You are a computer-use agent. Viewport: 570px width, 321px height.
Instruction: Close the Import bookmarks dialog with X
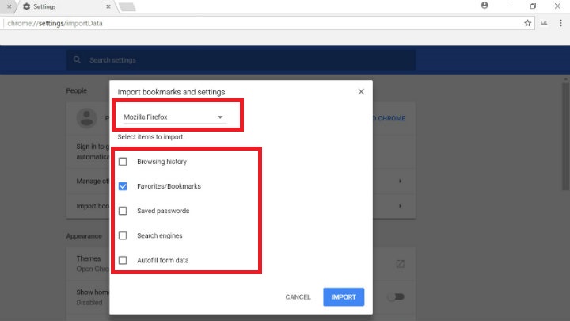[x=361, y=92]
